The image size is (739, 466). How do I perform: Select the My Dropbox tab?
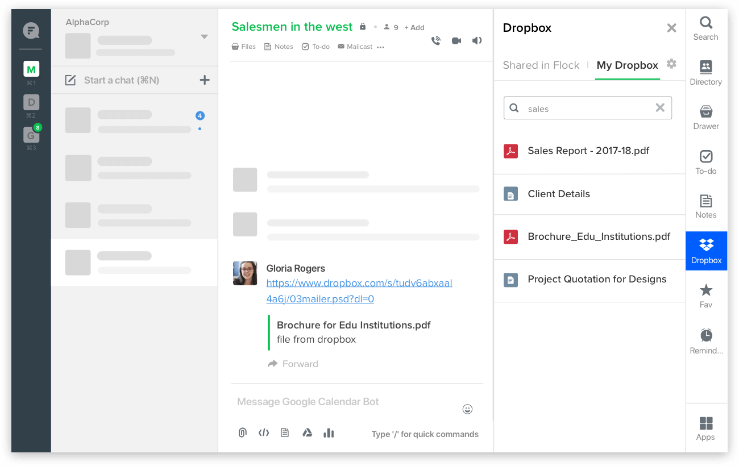coord(627,65)
